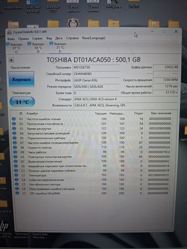Open the Справка menu
The image size is (187, 249).
point(72,38)
